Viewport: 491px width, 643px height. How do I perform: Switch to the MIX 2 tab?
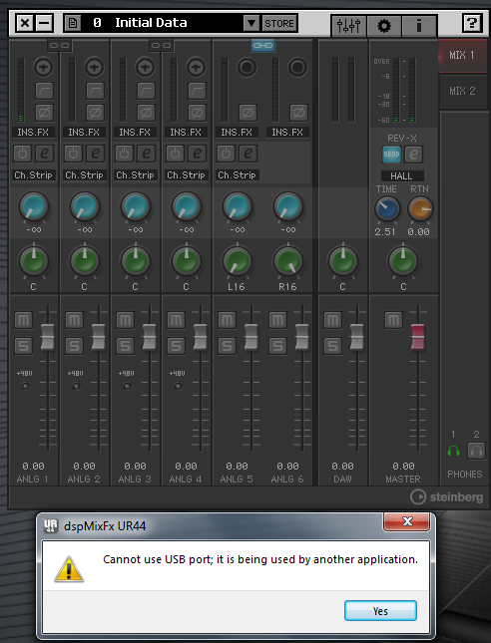[x=463, y=91]
